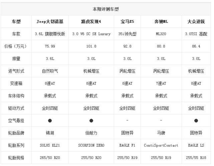Viewport: 214px width, 166px height.
Task: Click the cell 7速AT
Action: (x=161, y=84)
